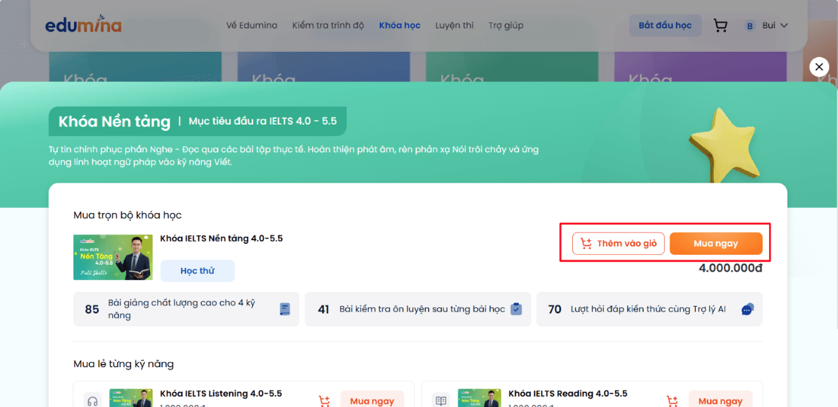Open the Luyện thi menu item
The image size is (838, 407).
coord(454,26)
